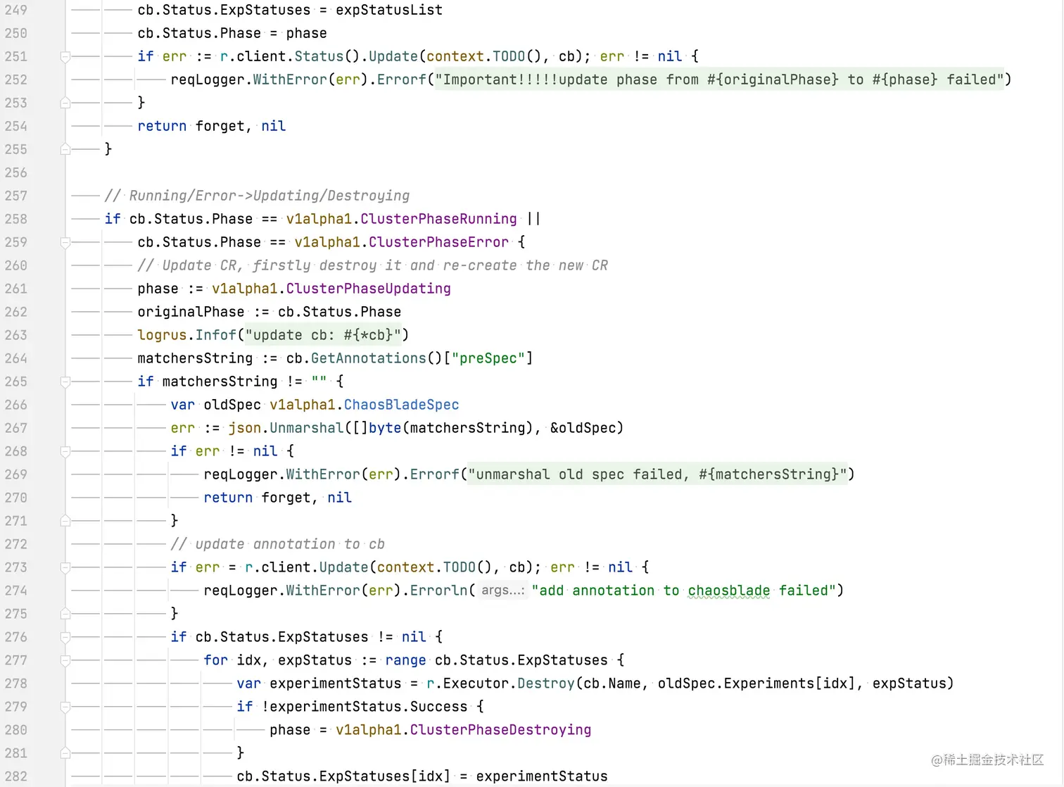The image size is (1064, 787).
Task: Click the 'args...:' parameter hint on line 274
Action: tap(502, 591)
